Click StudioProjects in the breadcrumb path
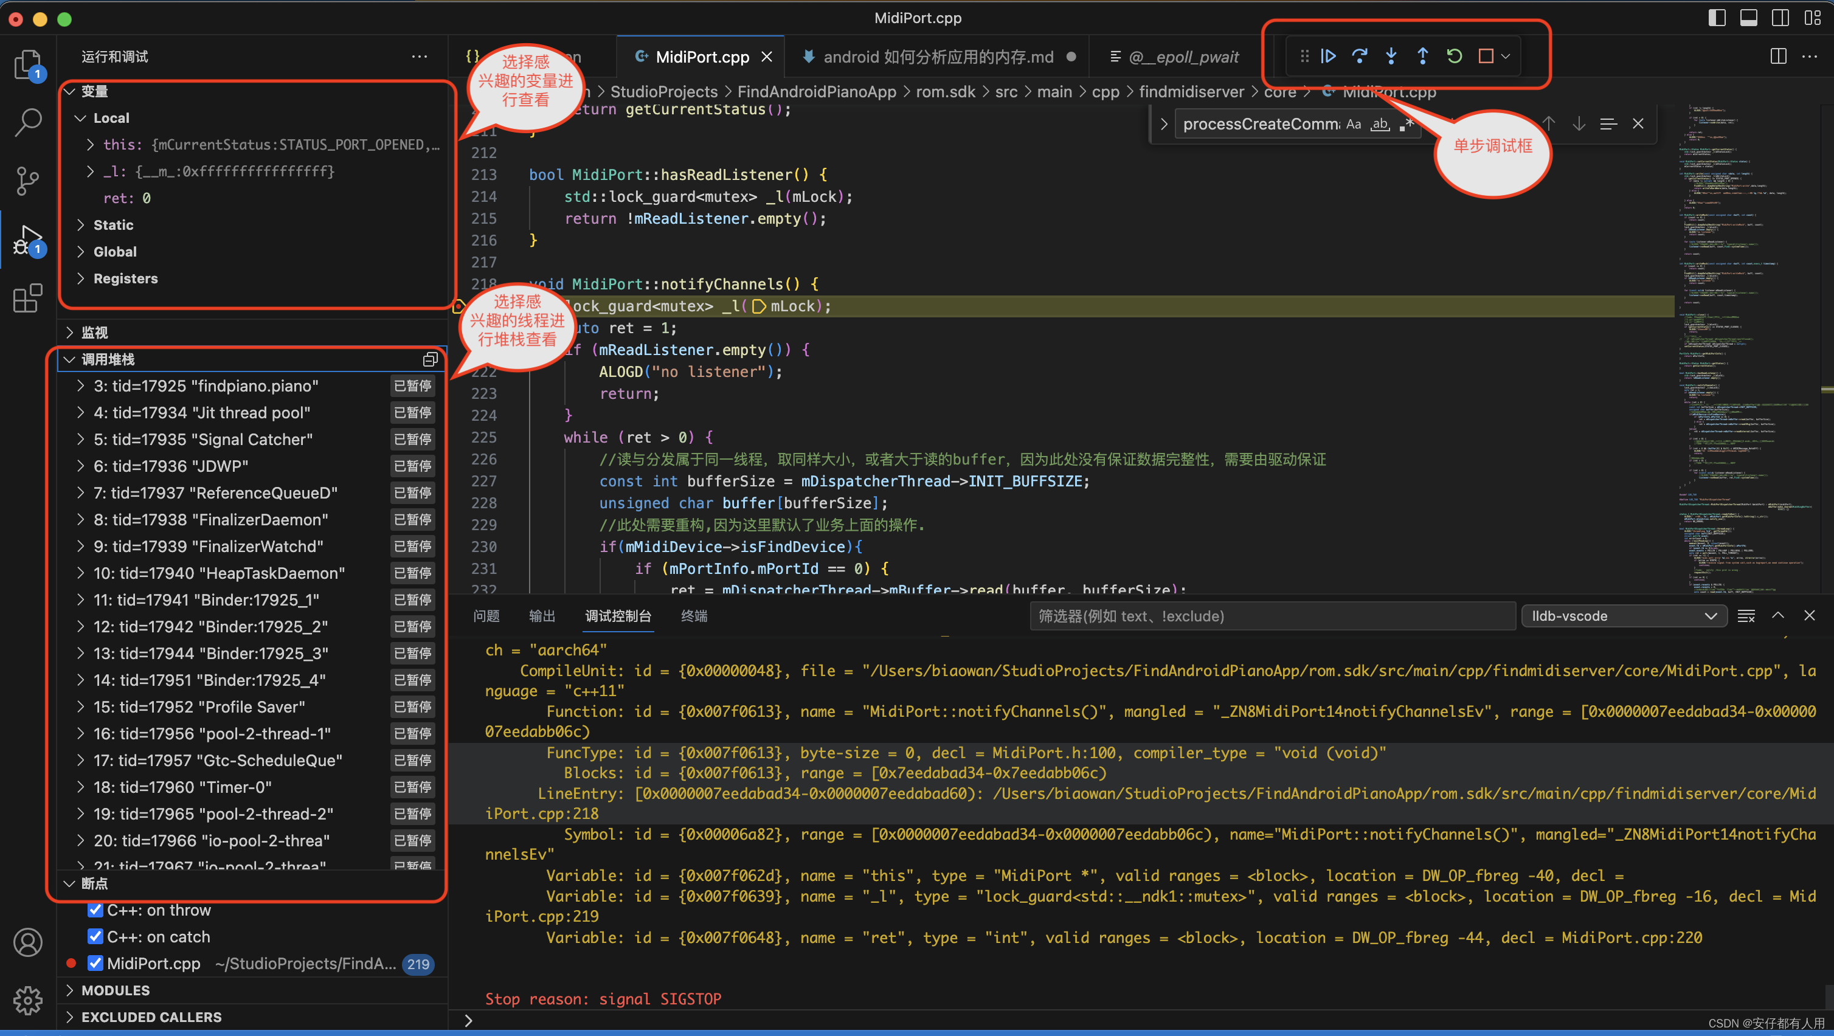 pyautogui.click(x=663, y=92)
